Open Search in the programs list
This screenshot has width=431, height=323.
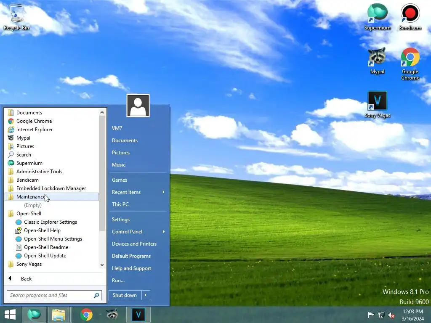coord(52,155)
